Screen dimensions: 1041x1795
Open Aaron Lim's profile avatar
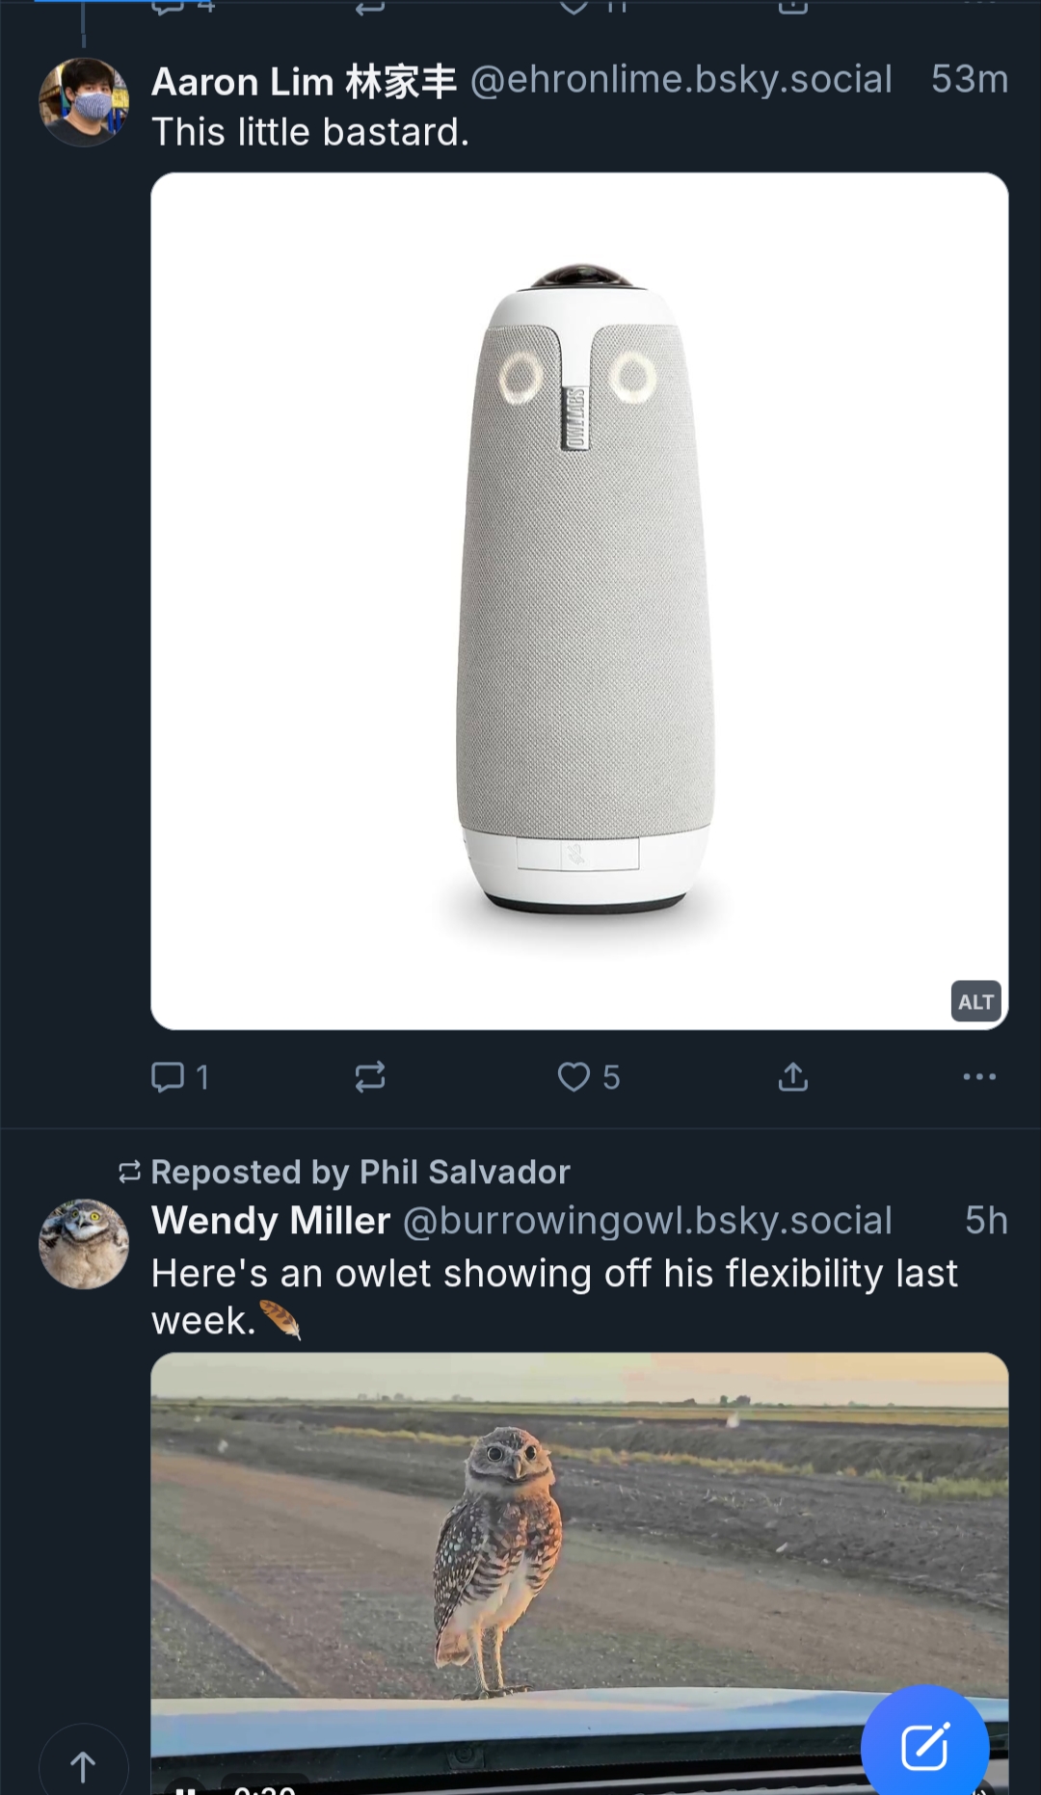tap(84, 102)
